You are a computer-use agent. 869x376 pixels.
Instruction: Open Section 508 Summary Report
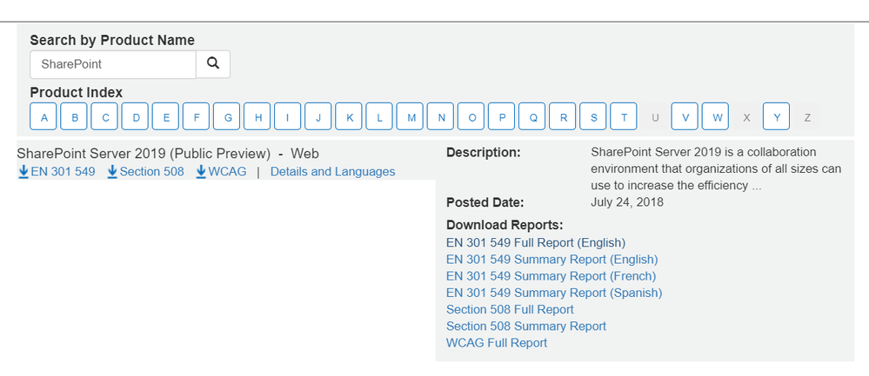(526, 327)
